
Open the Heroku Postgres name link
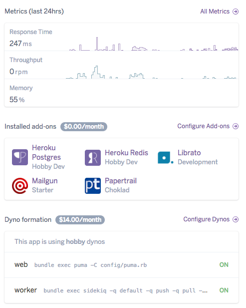click(x=46, y=152)
